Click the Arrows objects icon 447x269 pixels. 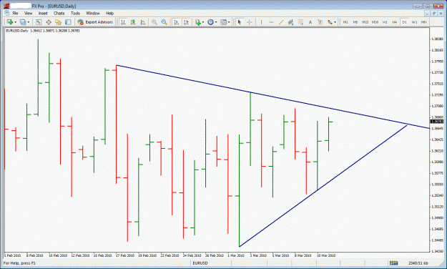[330, 22]
